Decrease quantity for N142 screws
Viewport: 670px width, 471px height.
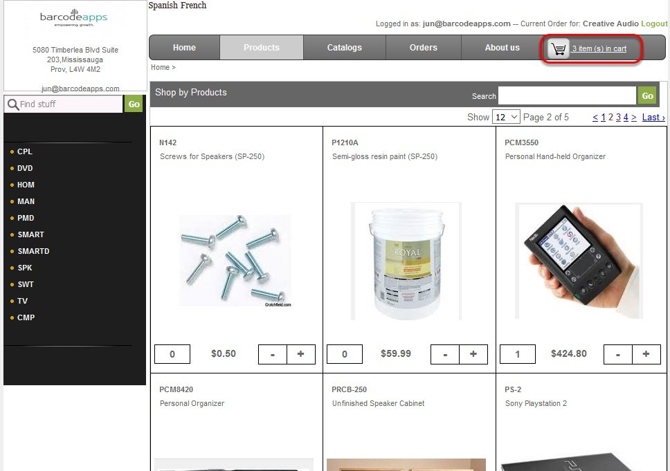pos(273,354)
